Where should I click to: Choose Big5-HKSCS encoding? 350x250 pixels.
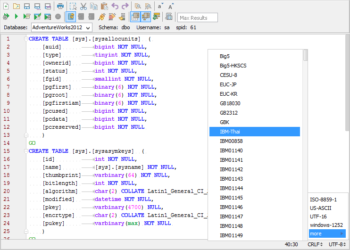coord(255,66)
